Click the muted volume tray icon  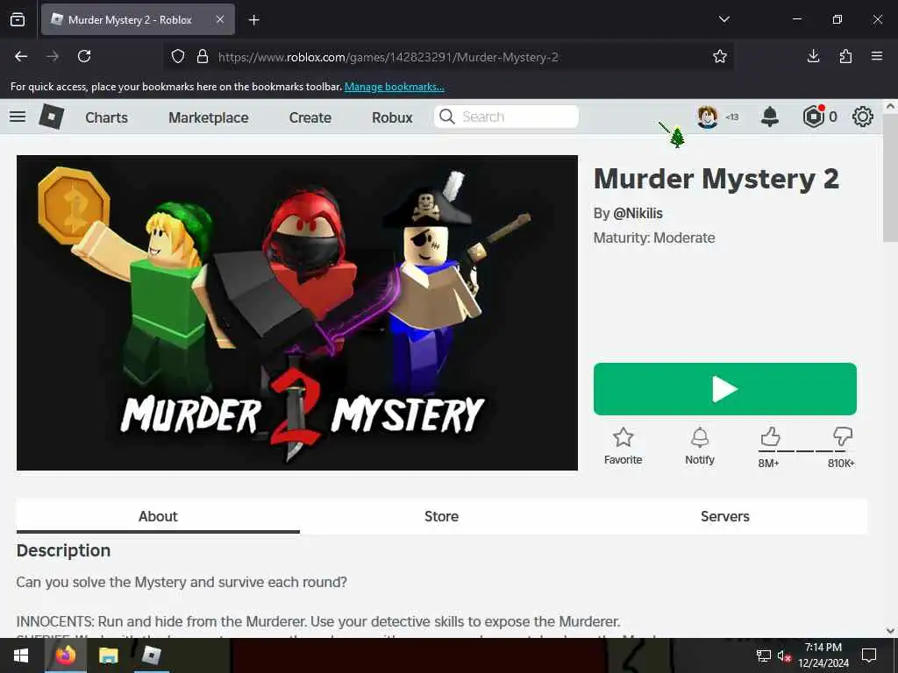tap(784, 655)
